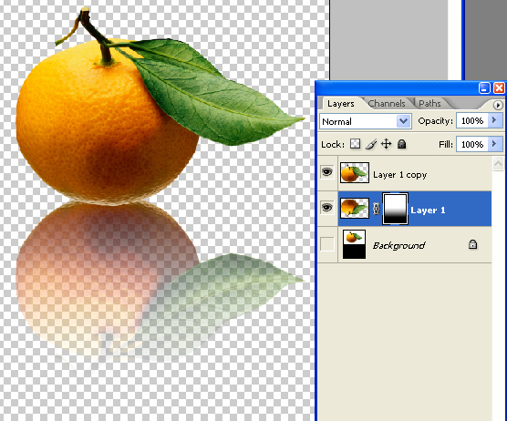The width and height of the screenshot is (507, 421).
Task: Click the lock position move icon
Action: point(387,144)
